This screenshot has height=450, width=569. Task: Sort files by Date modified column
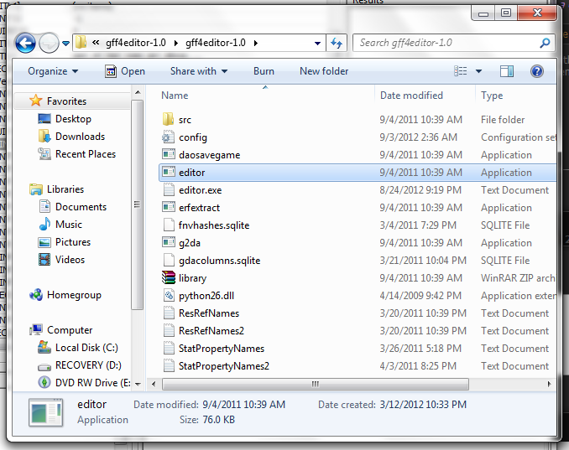[x=411, y=96]
